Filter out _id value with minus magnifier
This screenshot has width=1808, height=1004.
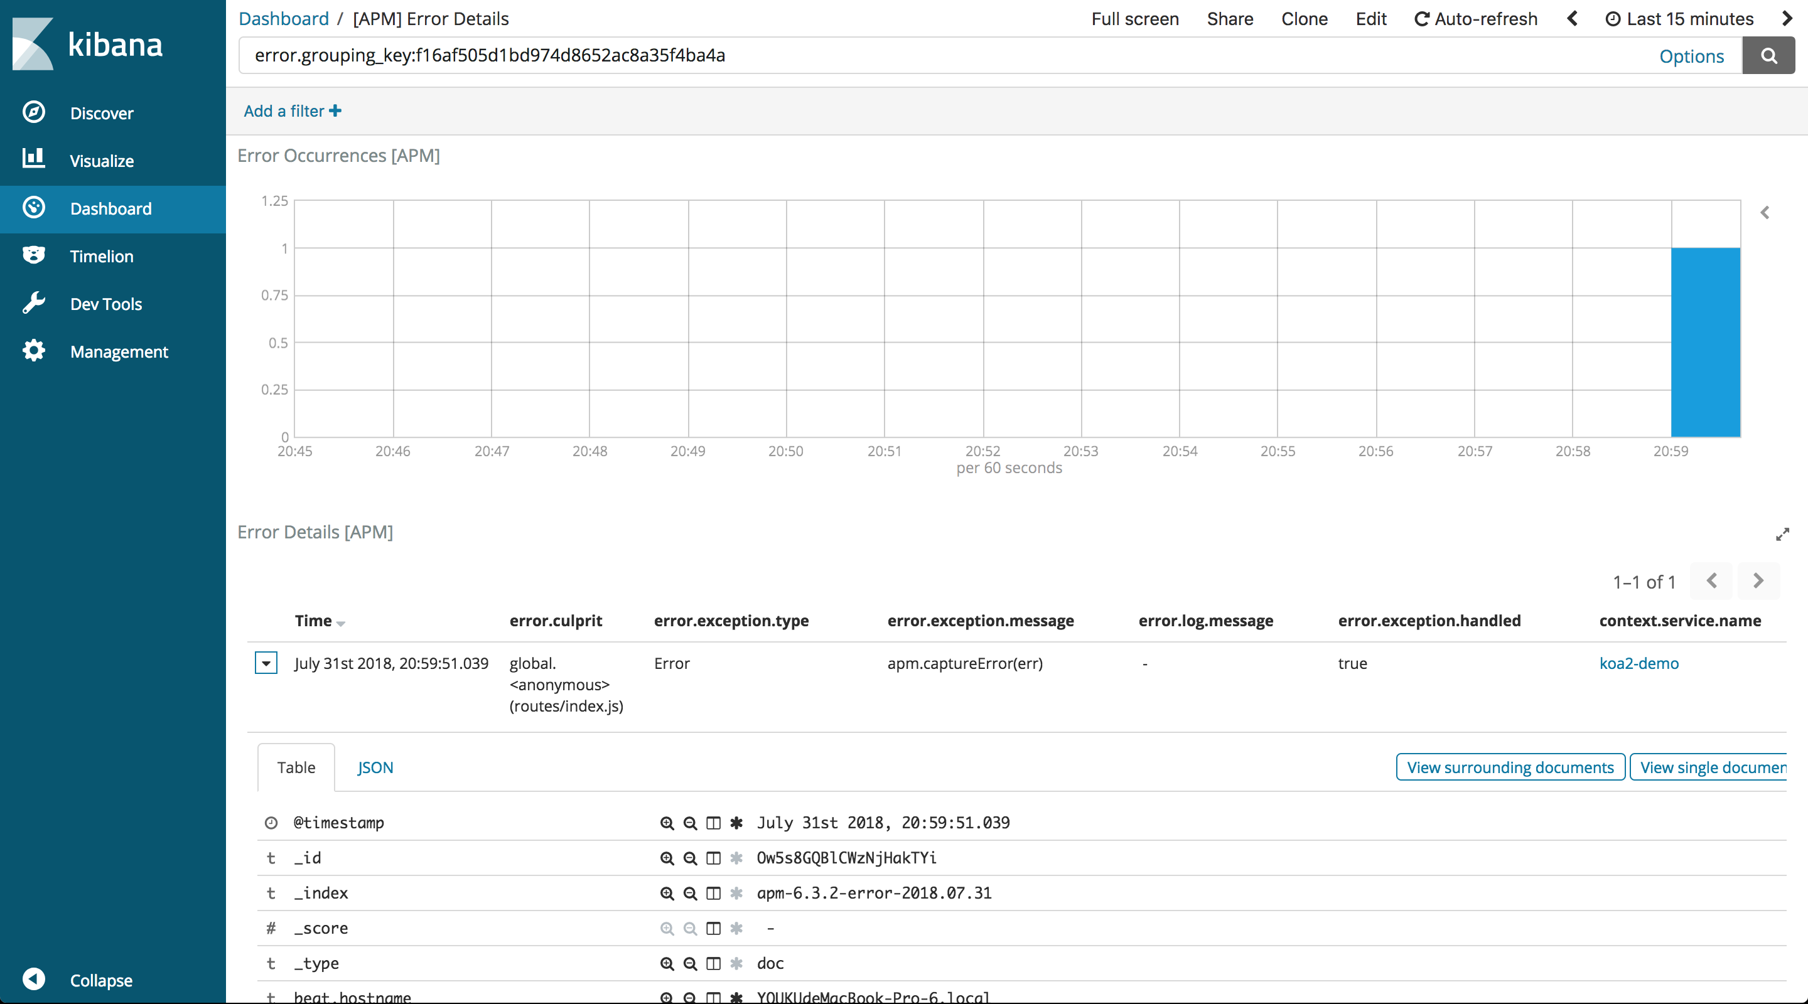tap(690, 858)
